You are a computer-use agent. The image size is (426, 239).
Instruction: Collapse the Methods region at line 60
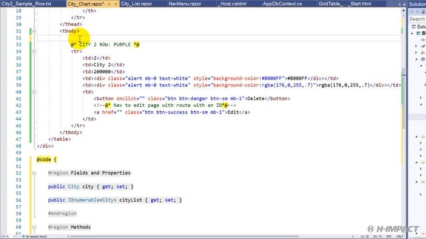pos(35,227)
